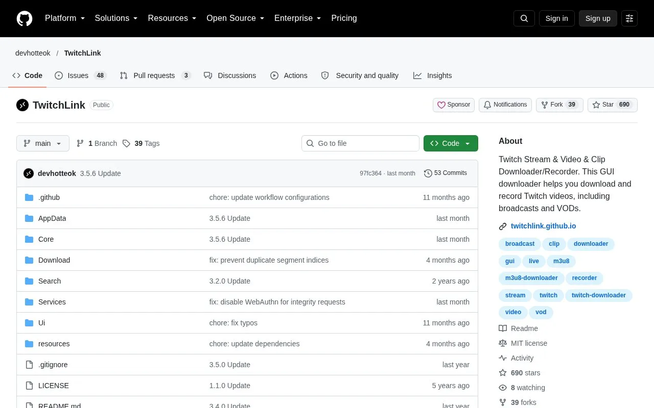
Task: Expand the Solutions menu
Action: click(x=116, y=18)
